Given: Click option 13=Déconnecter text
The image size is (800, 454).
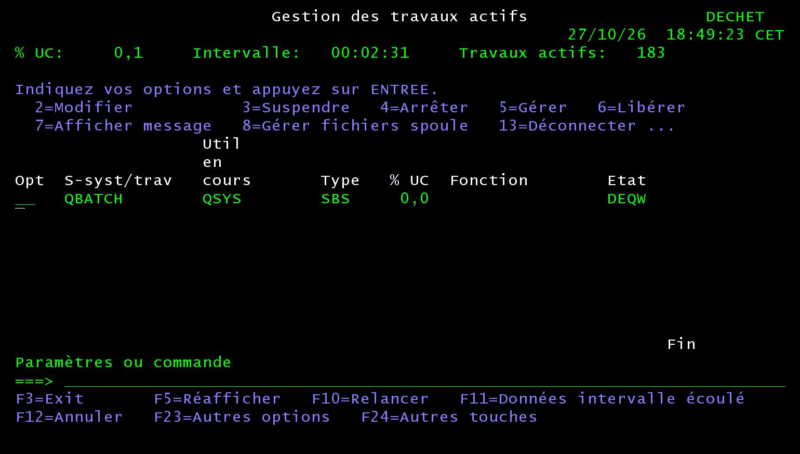Looking at the screenshot, I should [x=567, y=126].
